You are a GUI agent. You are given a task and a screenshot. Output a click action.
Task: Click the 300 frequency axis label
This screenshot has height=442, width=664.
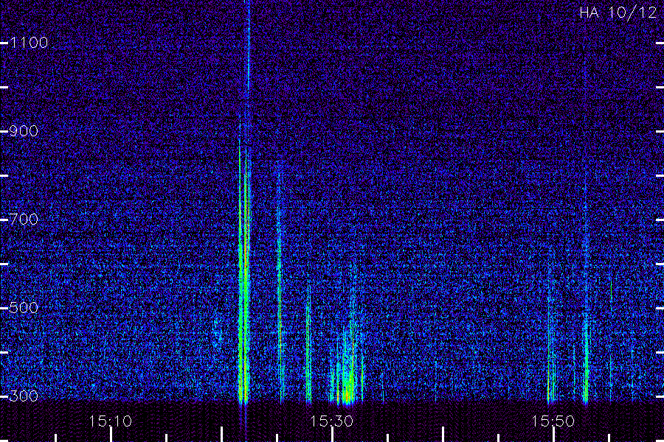(x=24, y=396)
